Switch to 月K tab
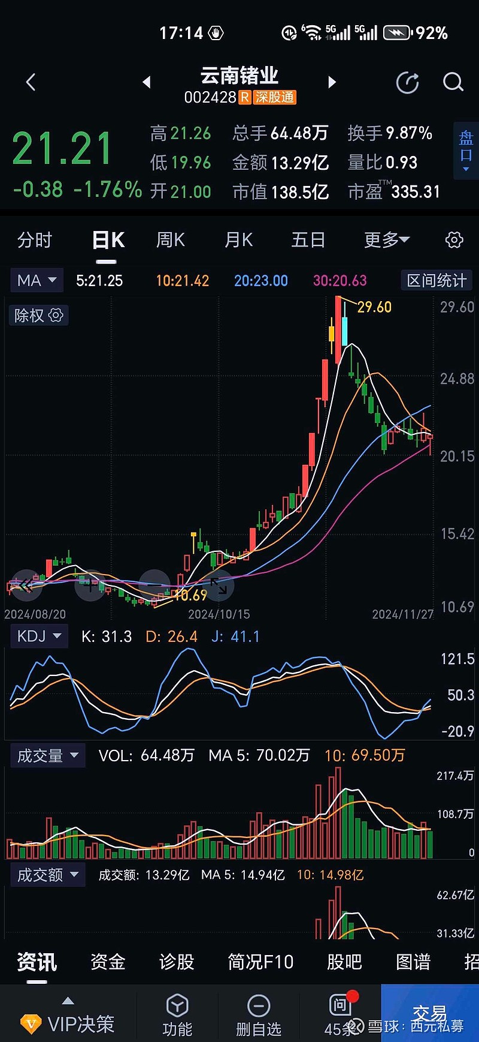 pos(239,240)
